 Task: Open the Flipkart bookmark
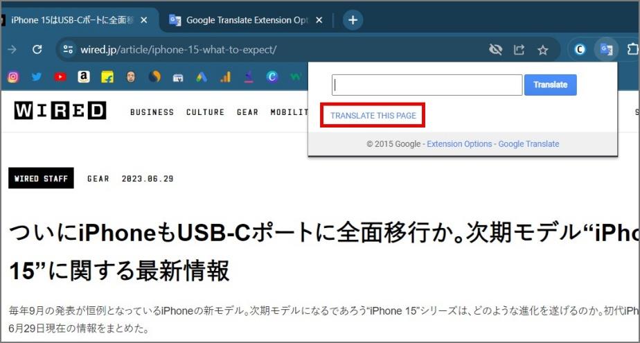coord(107,77)
